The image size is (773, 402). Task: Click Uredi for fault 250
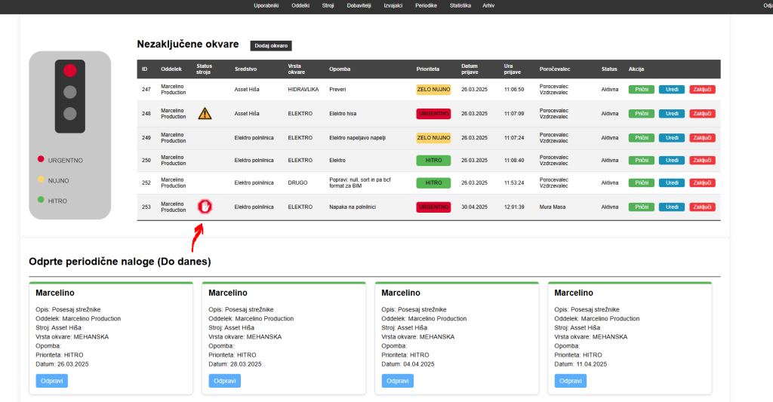[x=672, y=160]
